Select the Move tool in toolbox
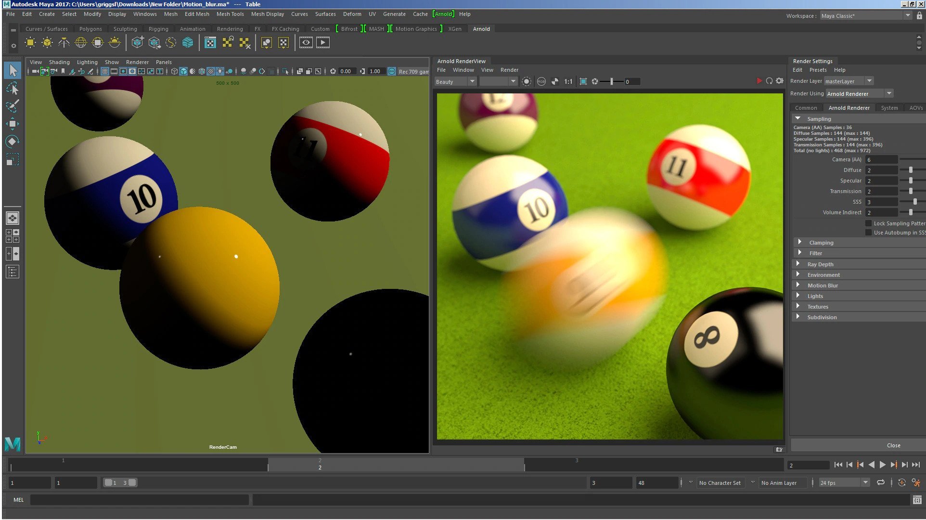This screenshot has width=926, height=520. 13,124
